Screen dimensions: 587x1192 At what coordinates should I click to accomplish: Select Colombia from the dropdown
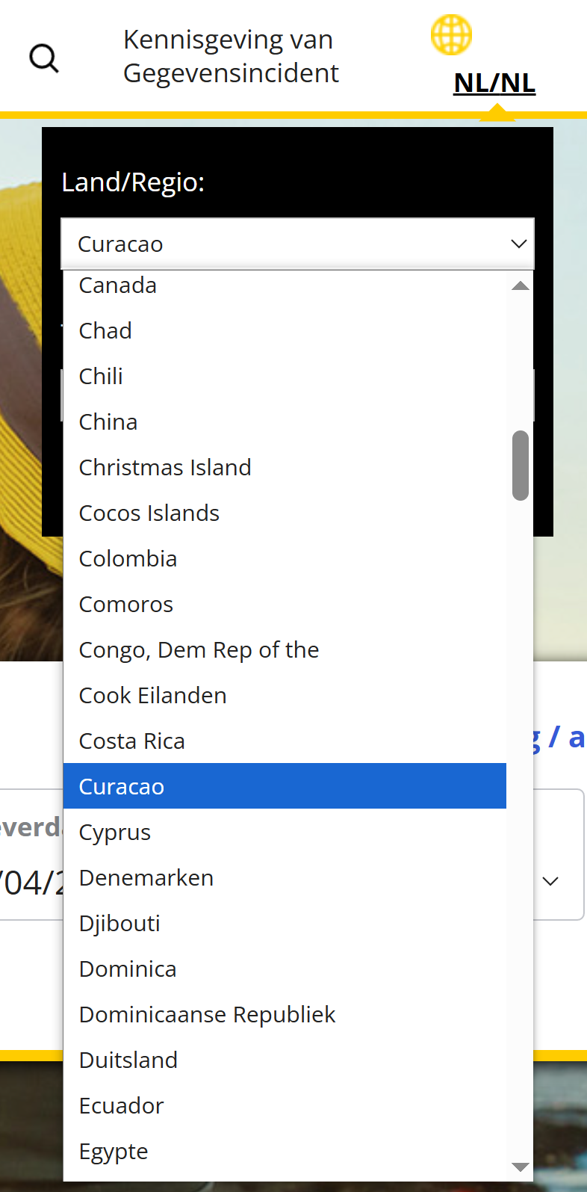tap(128, 559)
